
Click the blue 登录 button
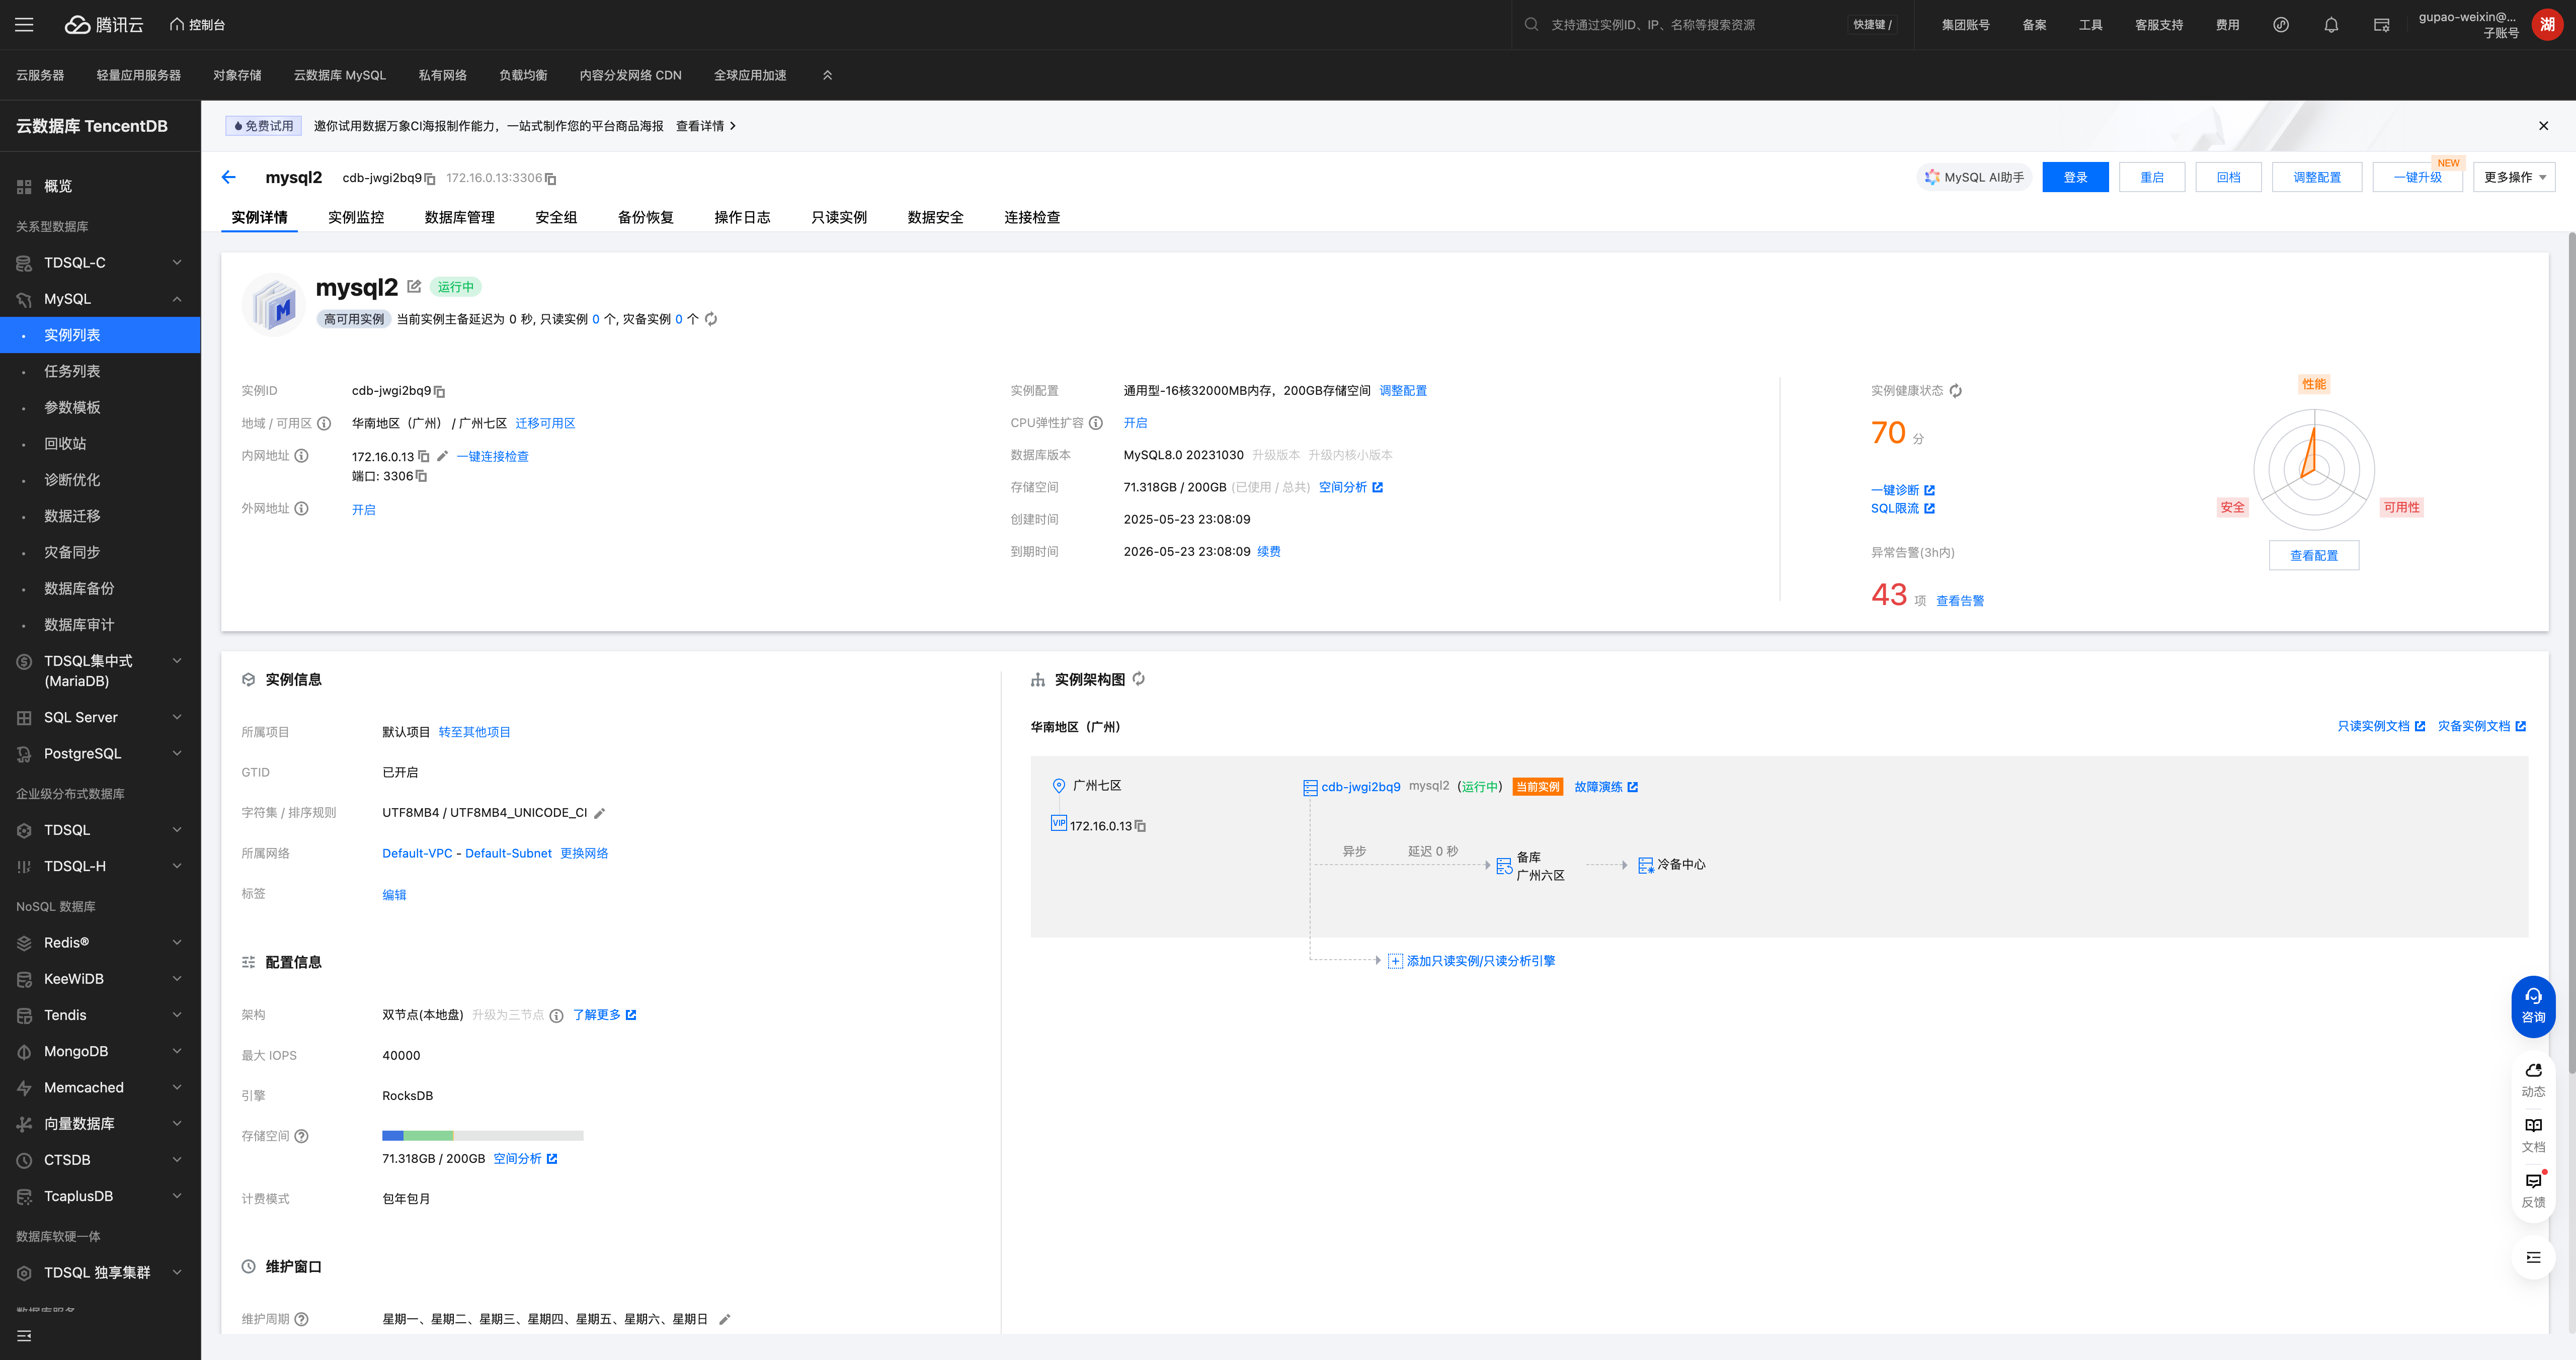[2075, 177]
